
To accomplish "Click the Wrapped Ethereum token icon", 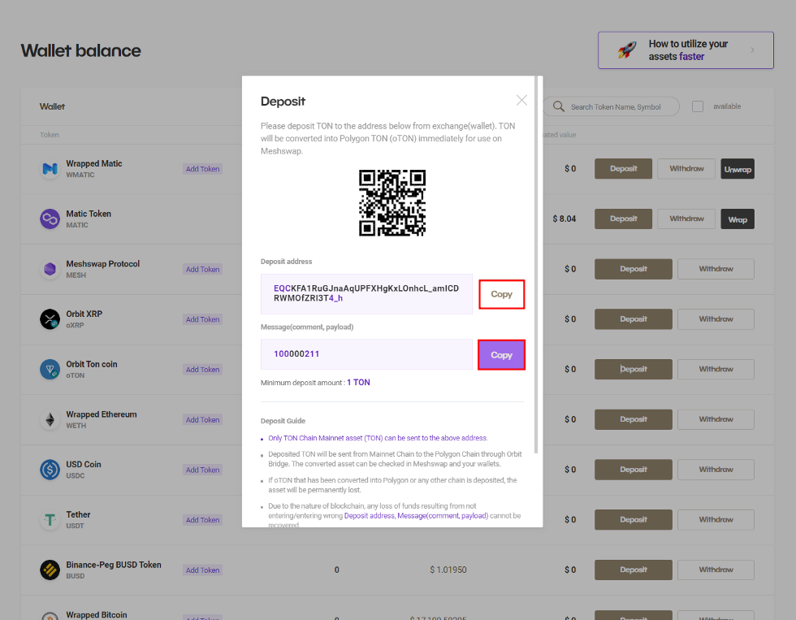I will pyautogui.click(x=50, y=419).
